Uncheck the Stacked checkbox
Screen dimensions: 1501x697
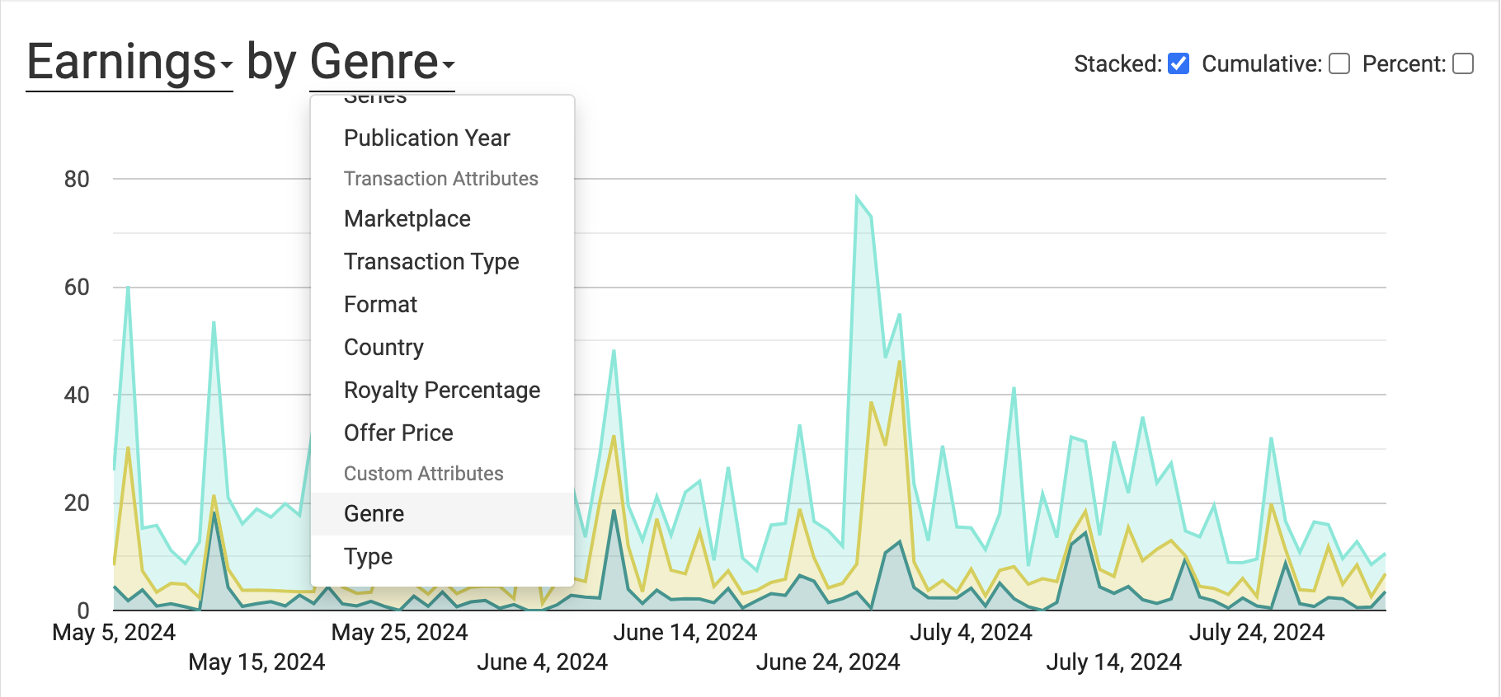click(x=1179, y=63)
